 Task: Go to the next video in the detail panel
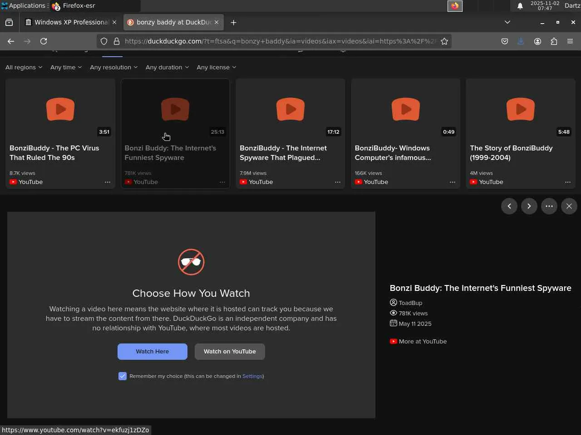coord(529,206)
